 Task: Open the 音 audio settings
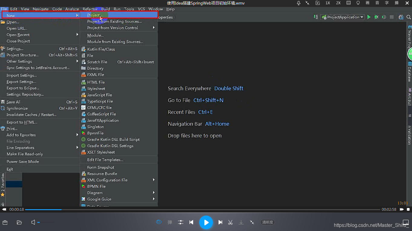377,3
